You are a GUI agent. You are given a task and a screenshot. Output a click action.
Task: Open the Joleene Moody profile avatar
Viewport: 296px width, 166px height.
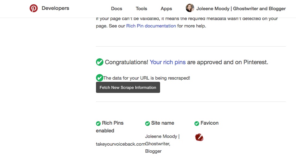coord(190,8)
